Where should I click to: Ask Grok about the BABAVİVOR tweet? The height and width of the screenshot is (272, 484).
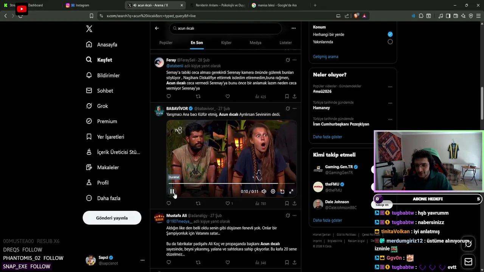click(x=288, y=108)
